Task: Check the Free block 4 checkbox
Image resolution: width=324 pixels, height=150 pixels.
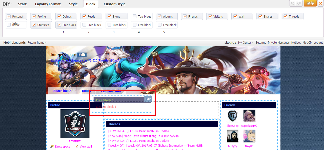Action: pos(135,25)
